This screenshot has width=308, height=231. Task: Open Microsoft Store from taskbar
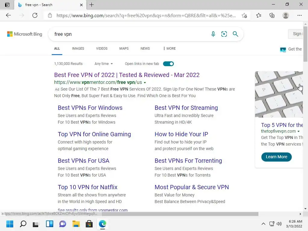[89, 224]
